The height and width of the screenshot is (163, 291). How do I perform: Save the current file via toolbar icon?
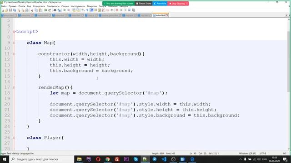coord(10,10)
